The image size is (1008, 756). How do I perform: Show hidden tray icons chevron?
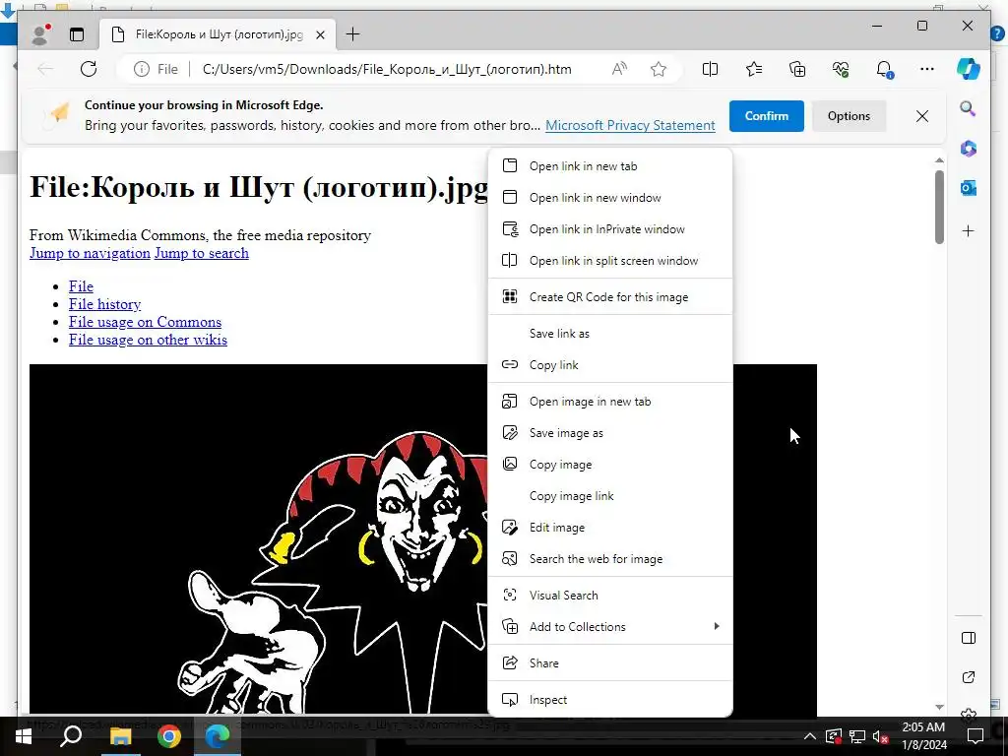[x=809, y=736]
